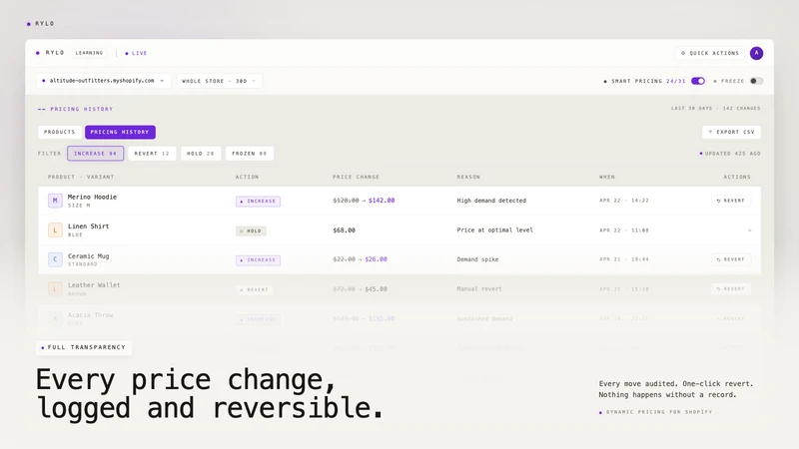Click the Increase badge for Merino Hoodie
Viewport: 799px width, 449px height.
pyautogui.click(x=258, y=202)
